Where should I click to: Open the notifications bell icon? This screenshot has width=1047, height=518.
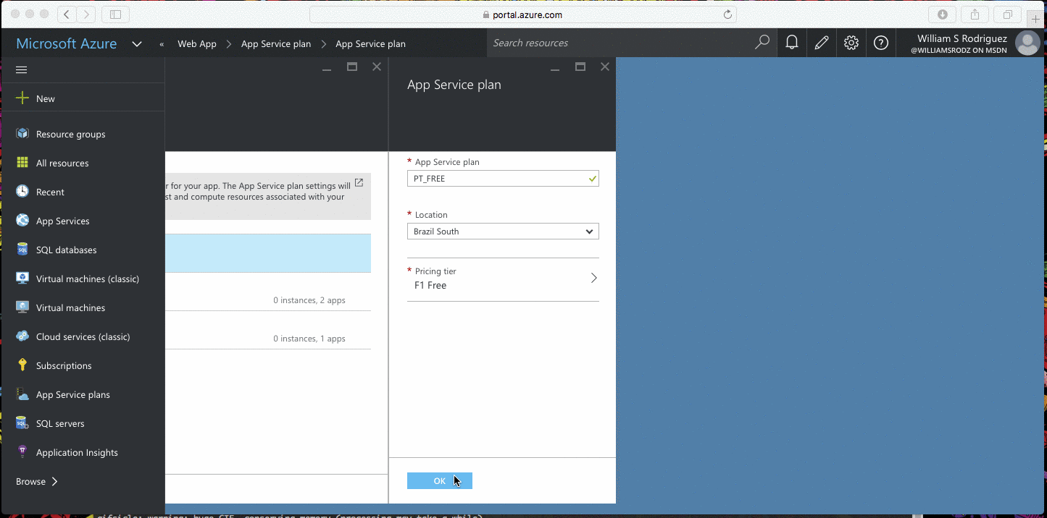pyautogui.click(x=792, y=43)
